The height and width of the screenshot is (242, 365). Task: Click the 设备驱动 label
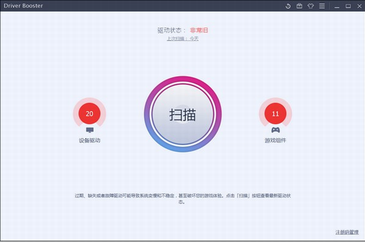(x=90, y=140)
